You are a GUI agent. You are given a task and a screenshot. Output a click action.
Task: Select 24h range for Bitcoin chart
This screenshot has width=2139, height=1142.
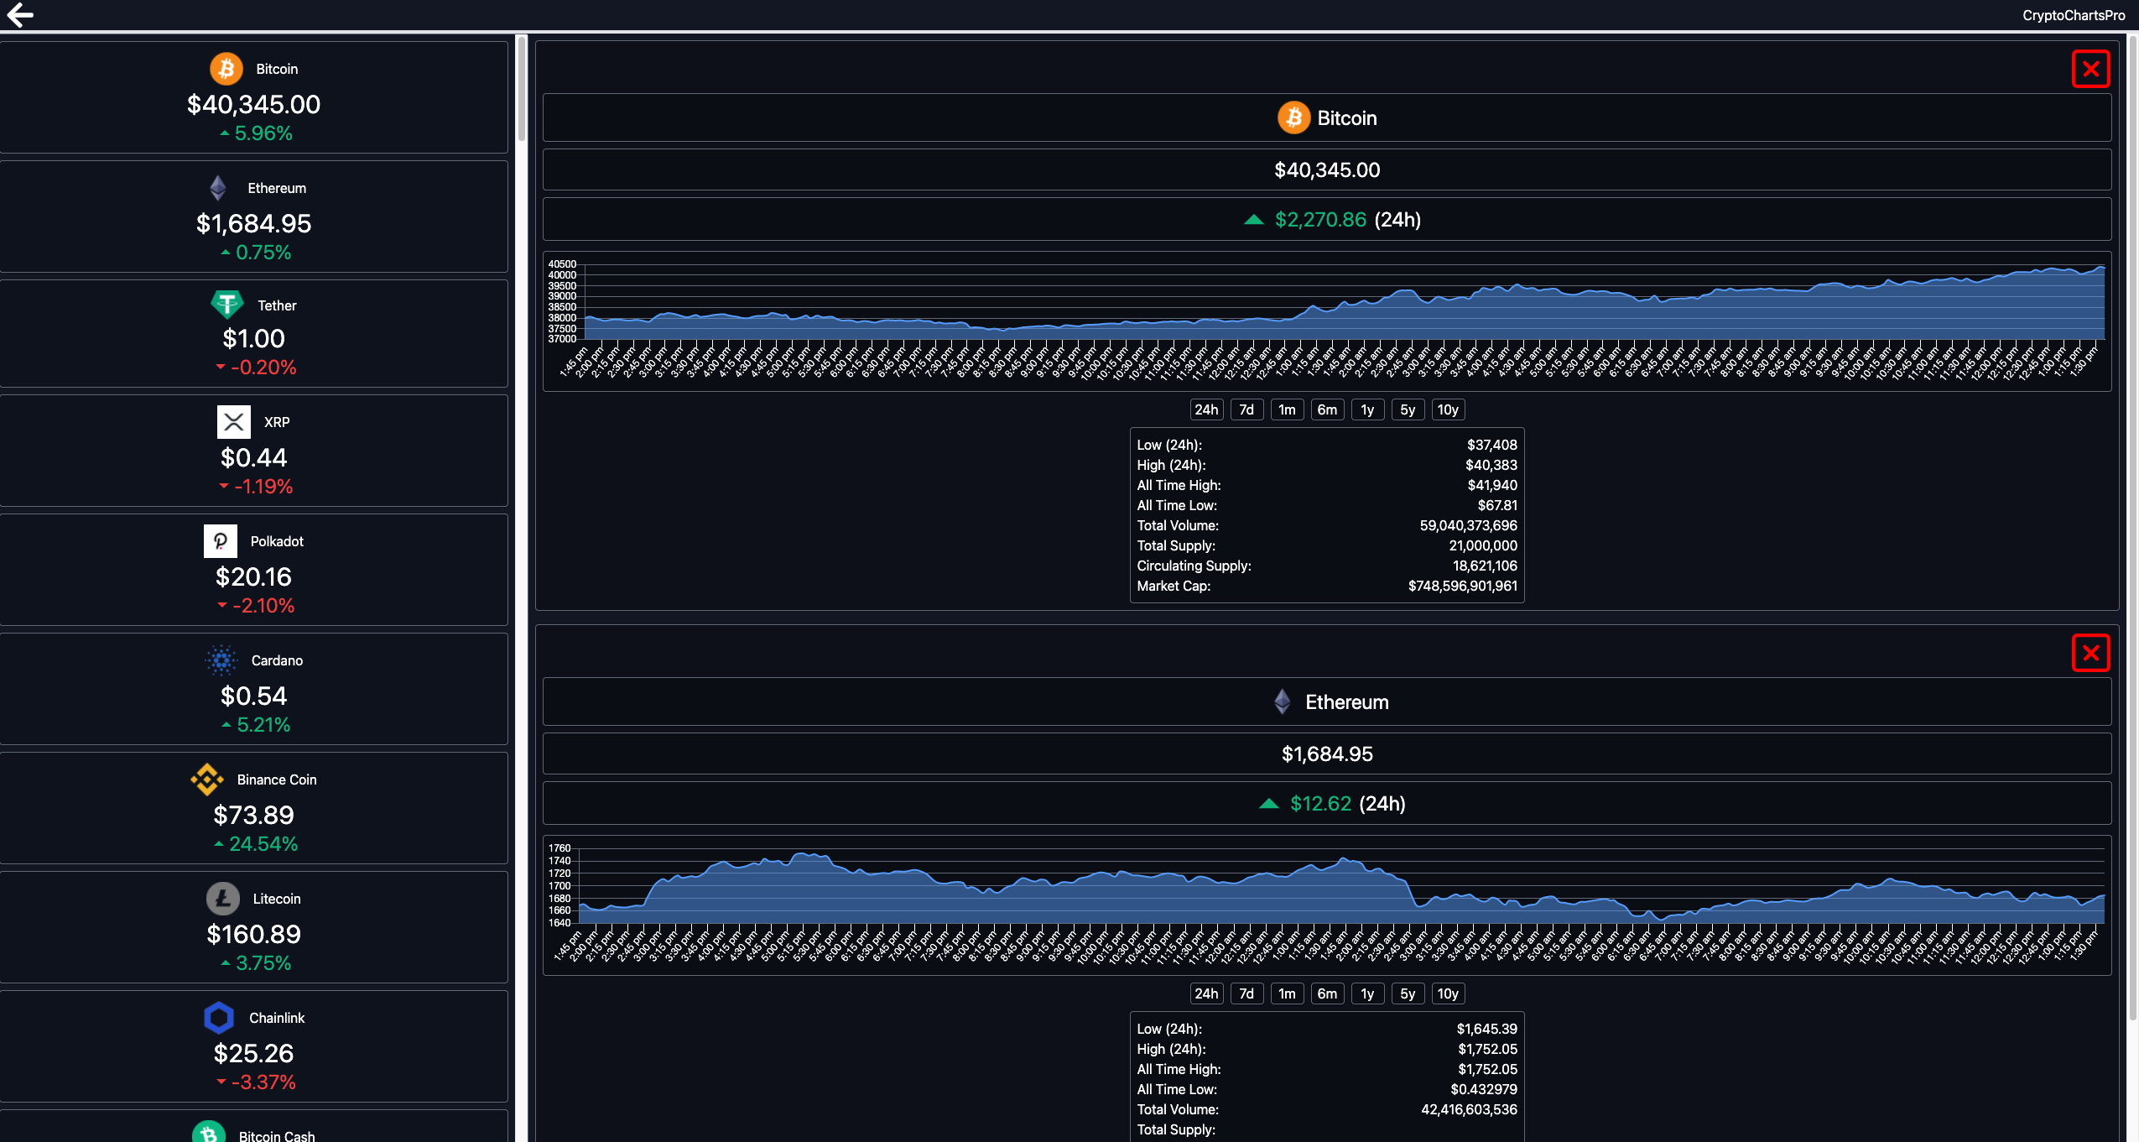pos(1206,409)
